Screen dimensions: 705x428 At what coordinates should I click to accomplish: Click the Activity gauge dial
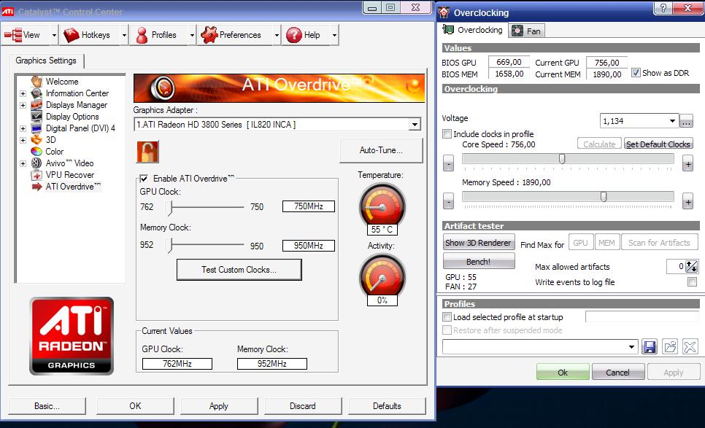point(382,278)
